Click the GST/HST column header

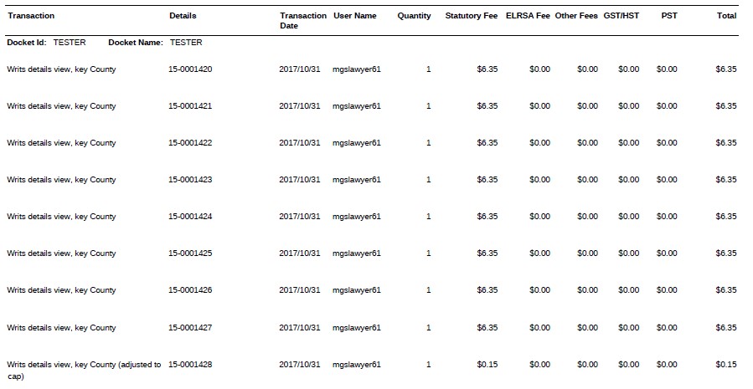pos(621,16)
